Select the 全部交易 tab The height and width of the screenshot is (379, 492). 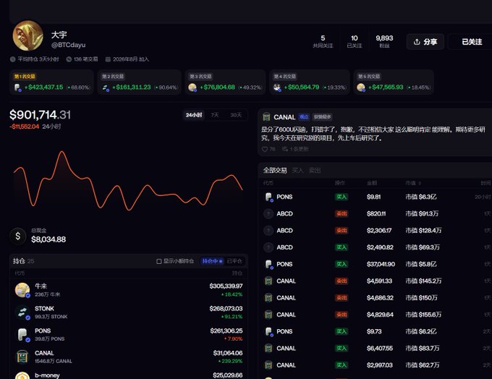pyautogui.click(x=275, y=171)
